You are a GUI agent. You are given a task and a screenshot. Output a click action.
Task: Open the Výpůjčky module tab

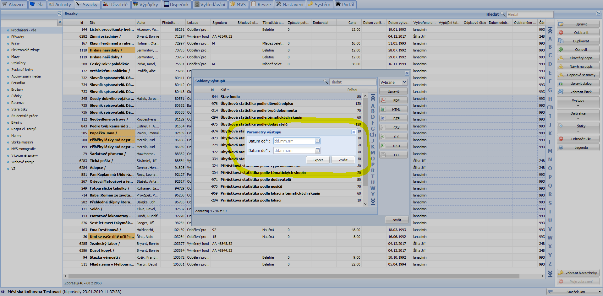point(145,4)
